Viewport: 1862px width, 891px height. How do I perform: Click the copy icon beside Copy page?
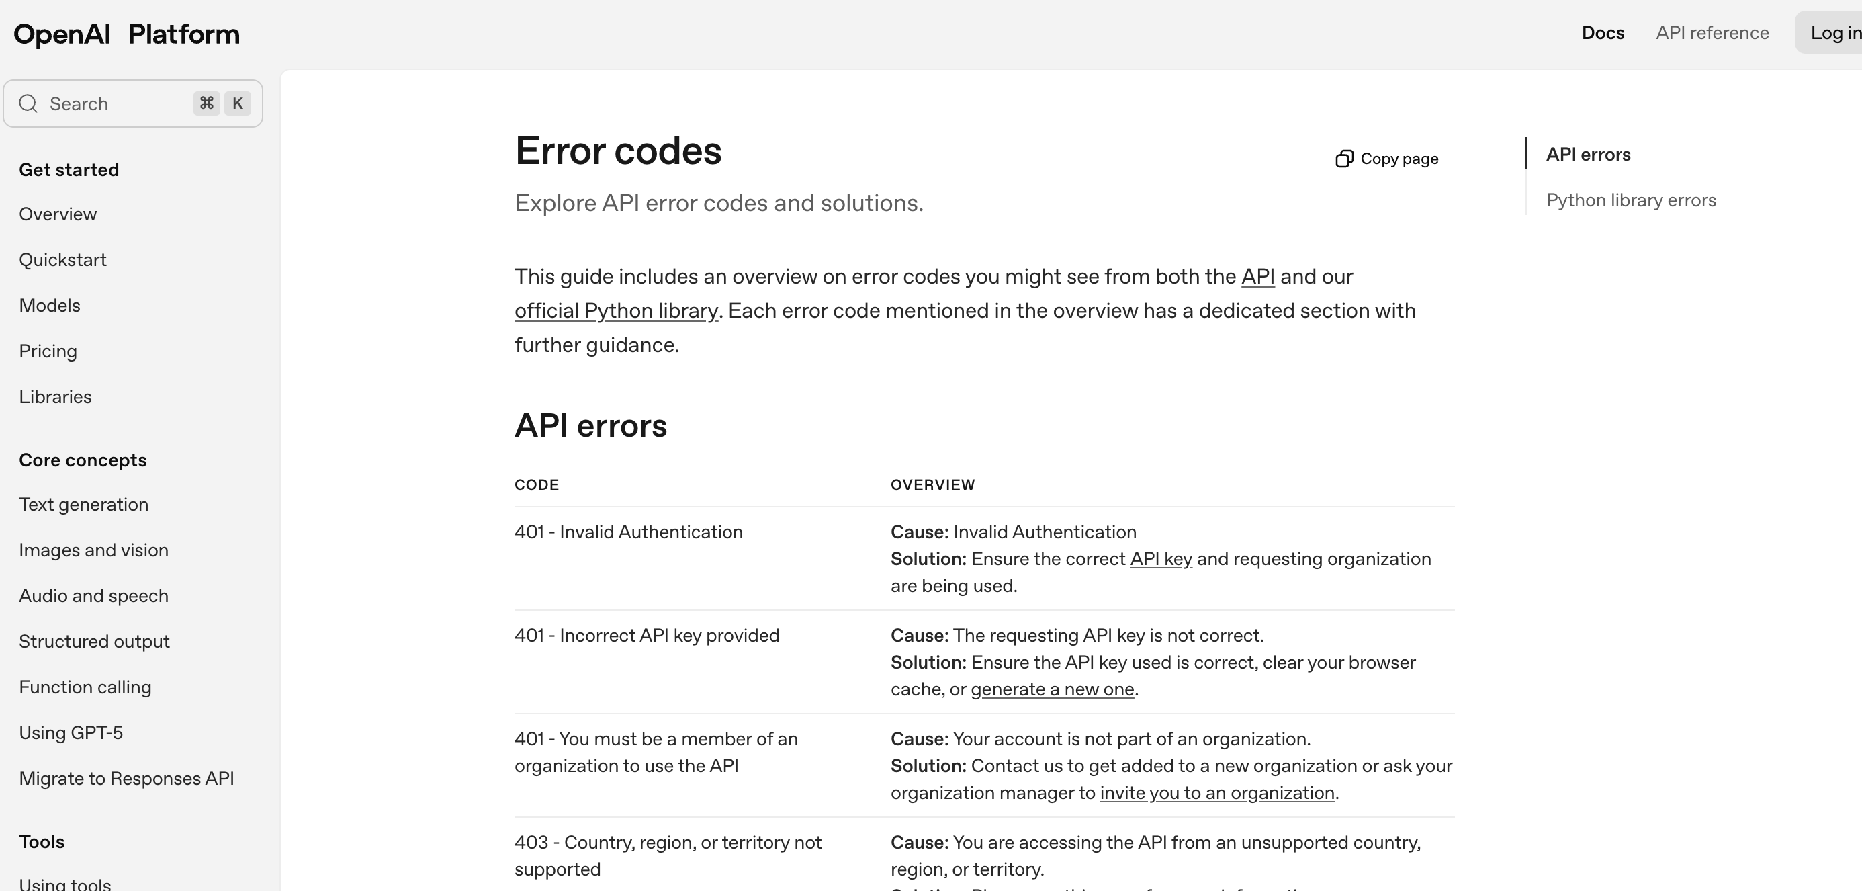[x=1343, y=159]
